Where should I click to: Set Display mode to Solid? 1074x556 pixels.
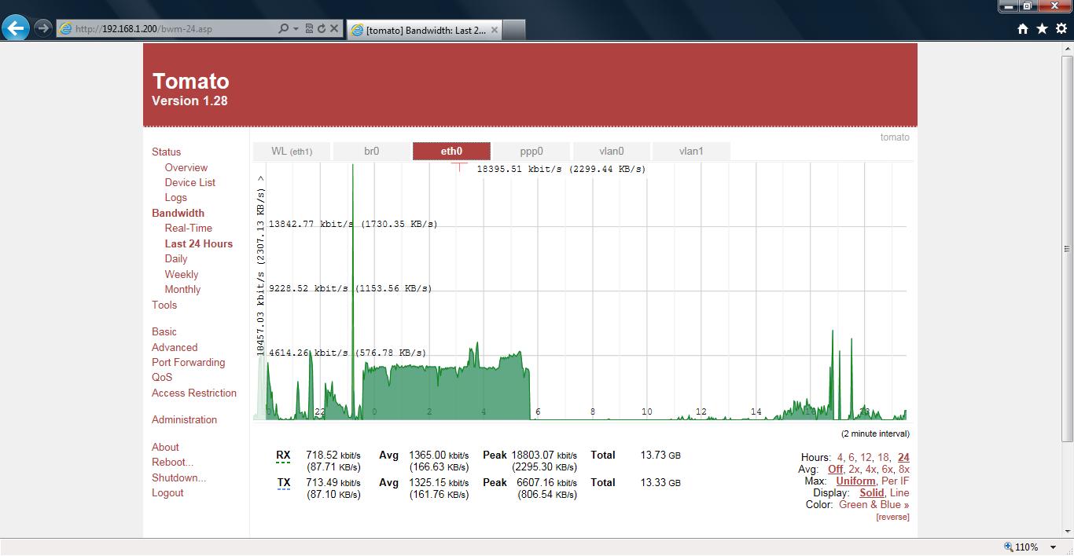[x=872, y=492]
